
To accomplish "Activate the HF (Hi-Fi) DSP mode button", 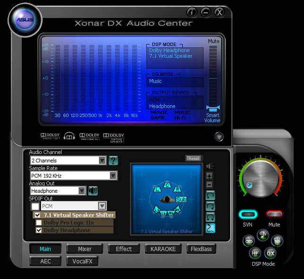I will coord(255,252).
